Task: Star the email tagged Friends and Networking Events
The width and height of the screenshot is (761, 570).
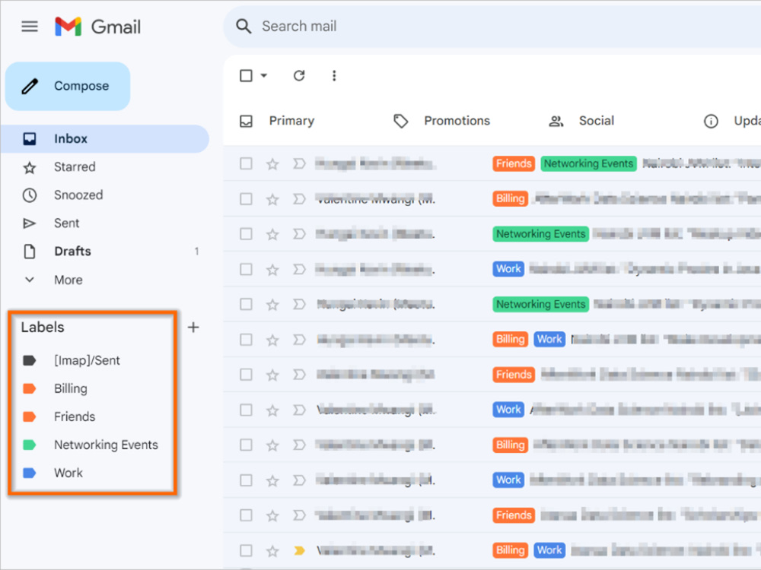Action: pyautogui.click(x=272, y=164)
